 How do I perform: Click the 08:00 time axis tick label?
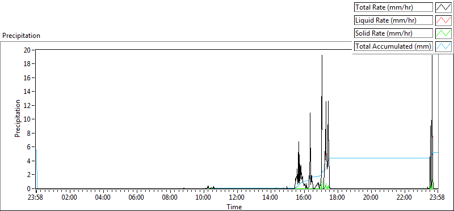(x=170, y=198)
